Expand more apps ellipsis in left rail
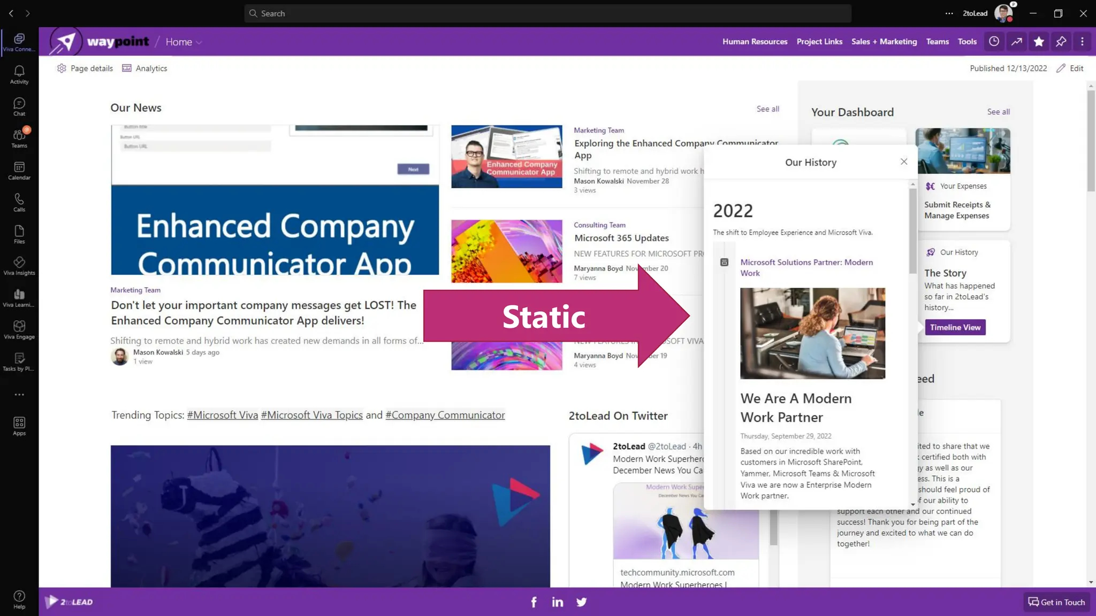Viewport: 1096px width, 616px height. [x=19, y=395]
